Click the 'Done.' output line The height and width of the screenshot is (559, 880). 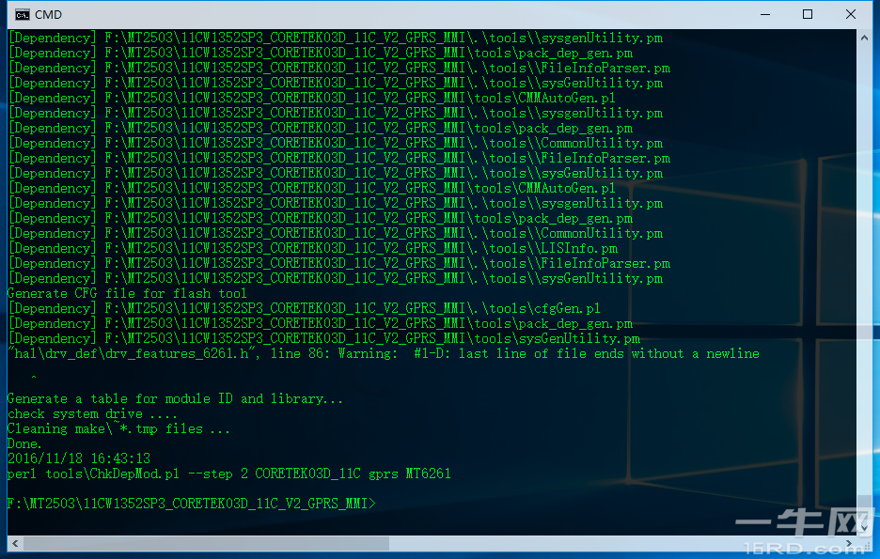pos(24,443)
